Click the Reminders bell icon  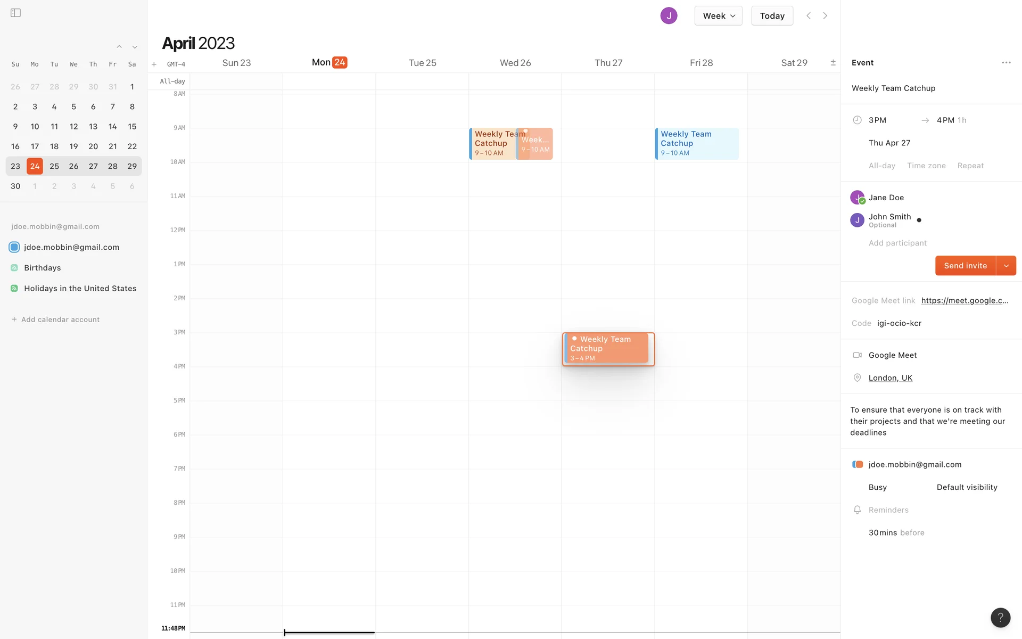click(x=857, y=510)
